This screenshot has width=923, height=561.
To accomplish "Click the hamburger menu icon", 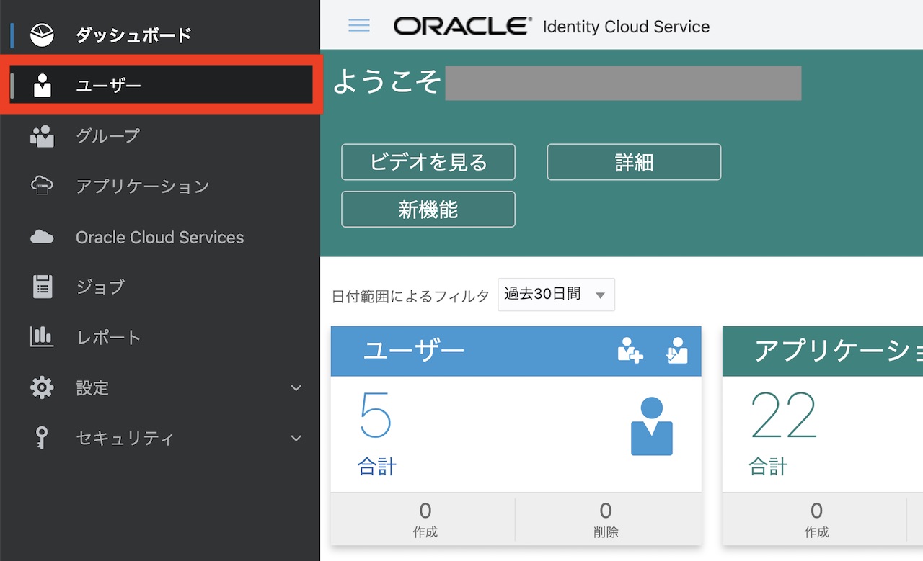I will pos(358,26).
